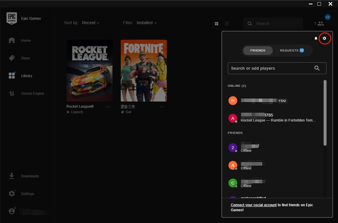Open the Sort by Recent dropdown
The width and height of the screenshot is (338, 223).
click(x=90, y=23)
